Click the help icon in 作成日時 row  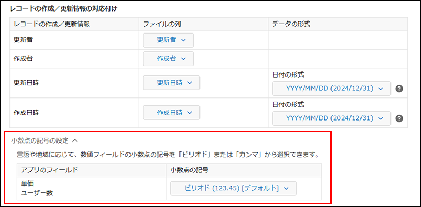click(399, 118)
